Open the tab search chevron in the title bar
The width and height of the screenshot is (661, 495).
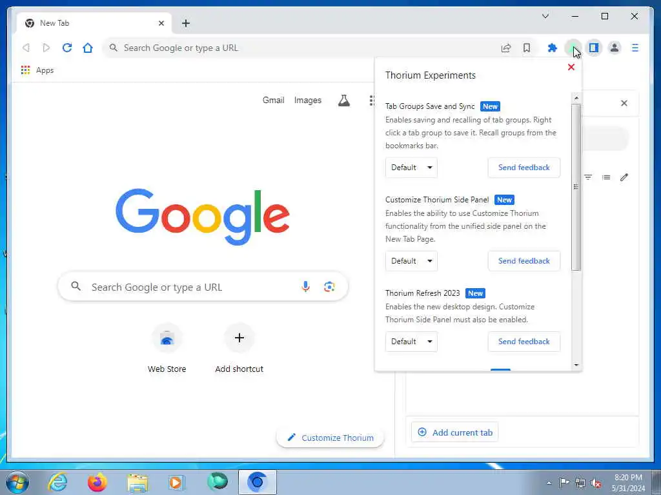545,16
